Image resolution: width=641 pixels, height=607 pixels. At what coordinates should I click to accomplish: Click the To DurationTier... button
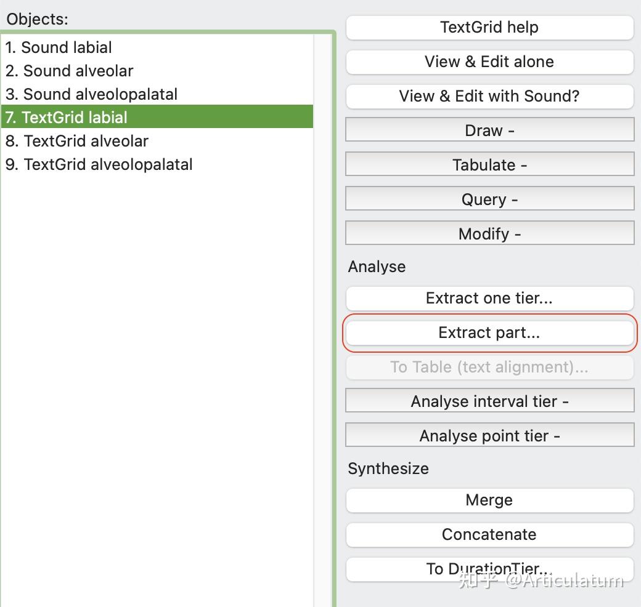pos(489,569)
